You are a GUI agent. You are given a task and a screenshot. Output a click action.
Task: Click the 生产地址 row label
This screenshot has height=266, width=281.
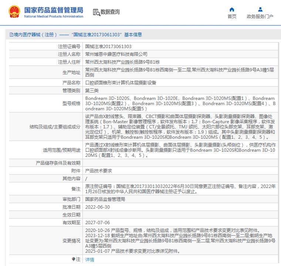(x=71, y=73)
